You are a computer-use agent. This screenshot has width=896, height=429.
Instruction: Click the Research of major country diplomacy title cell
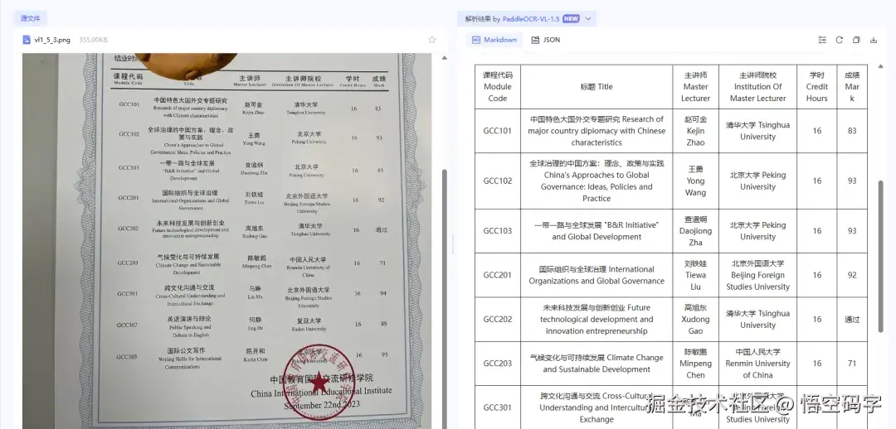tap(597, 131)
